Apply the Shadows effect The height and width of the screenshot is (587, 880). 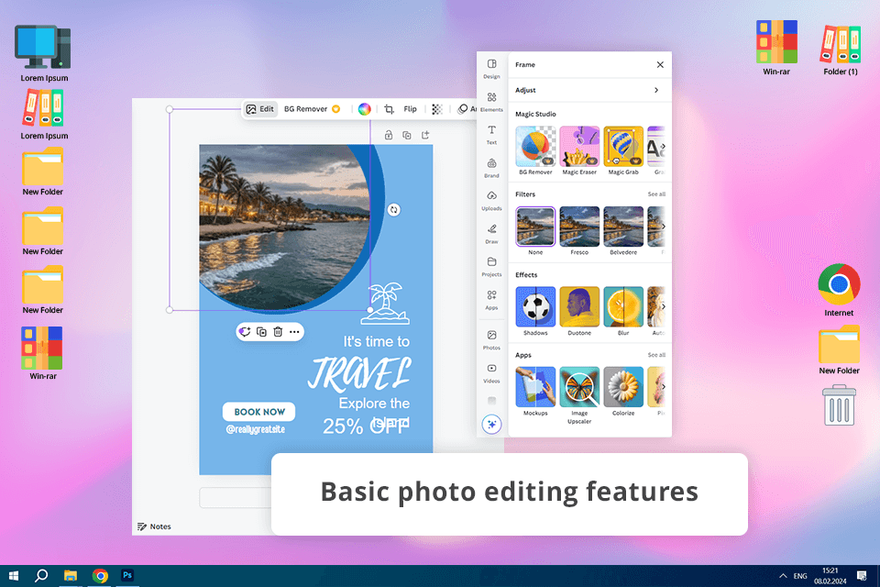tap(535, 311)
